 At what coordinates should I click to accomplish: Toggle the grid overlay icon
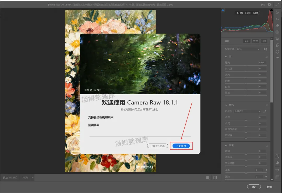[x=277, y=177]
